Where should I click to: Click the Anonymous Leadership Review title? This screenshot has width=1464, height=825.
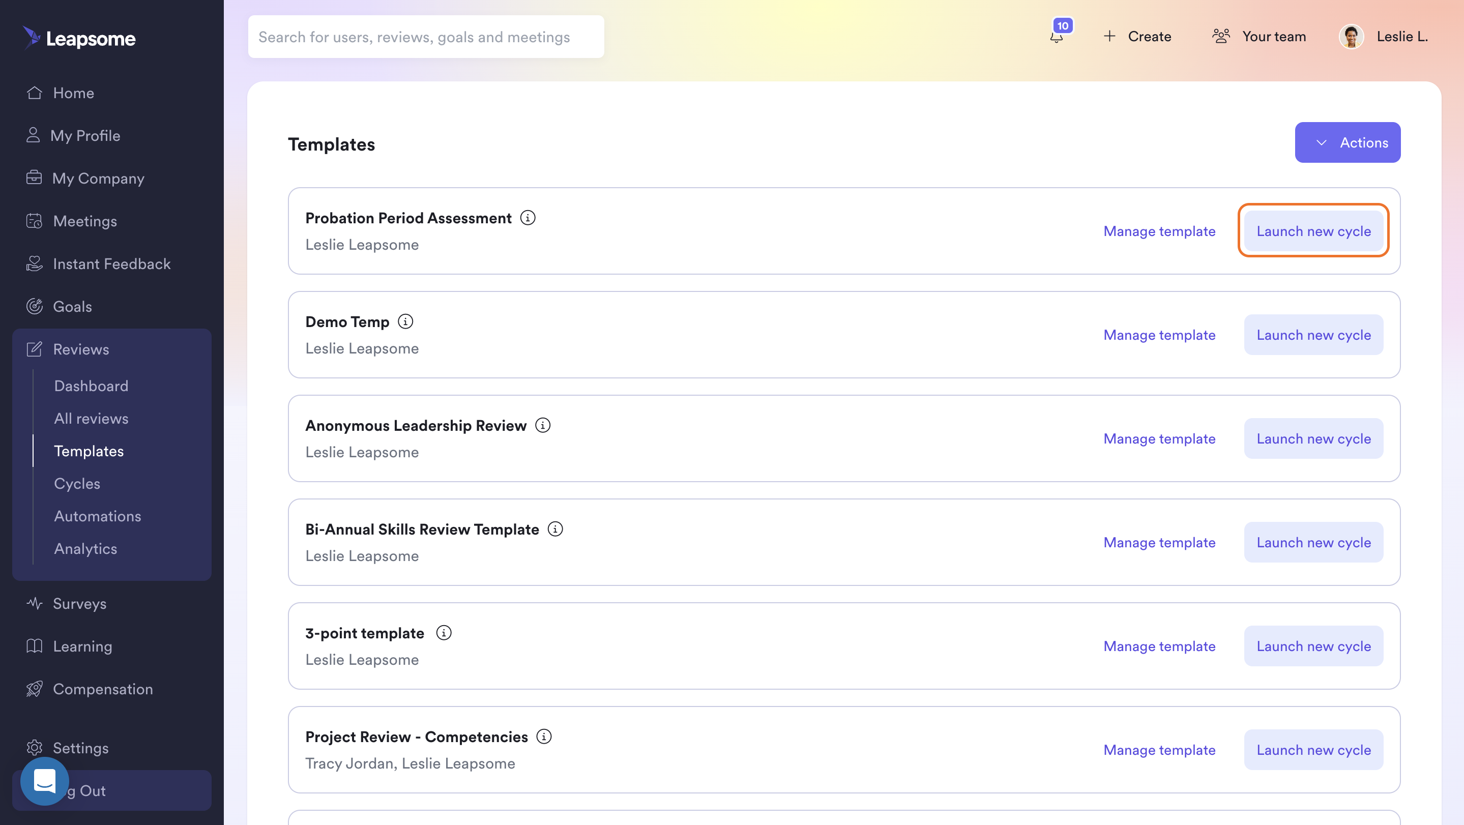point(416,426)
